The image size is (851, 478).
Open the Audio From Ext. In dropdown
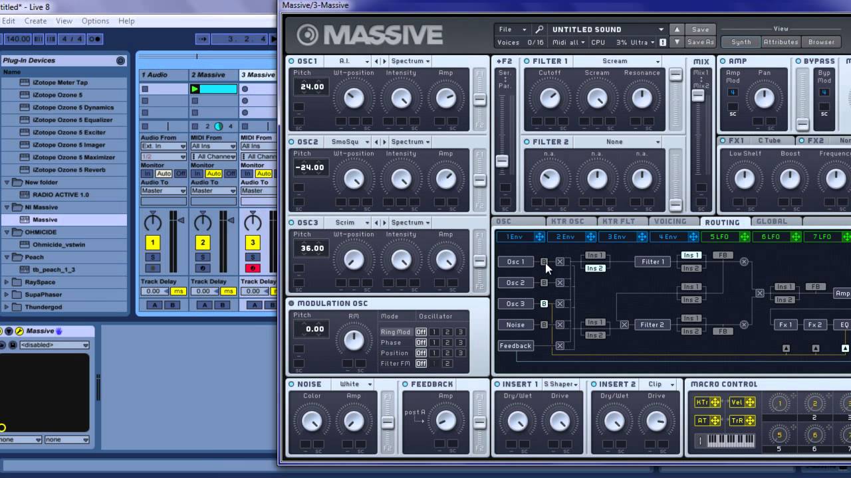pos(164,146)
